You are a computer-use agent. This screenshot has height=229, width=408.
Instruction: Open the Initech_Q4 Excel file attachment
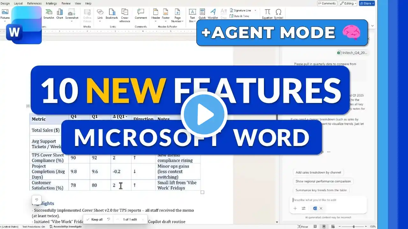tap(352, 53)
